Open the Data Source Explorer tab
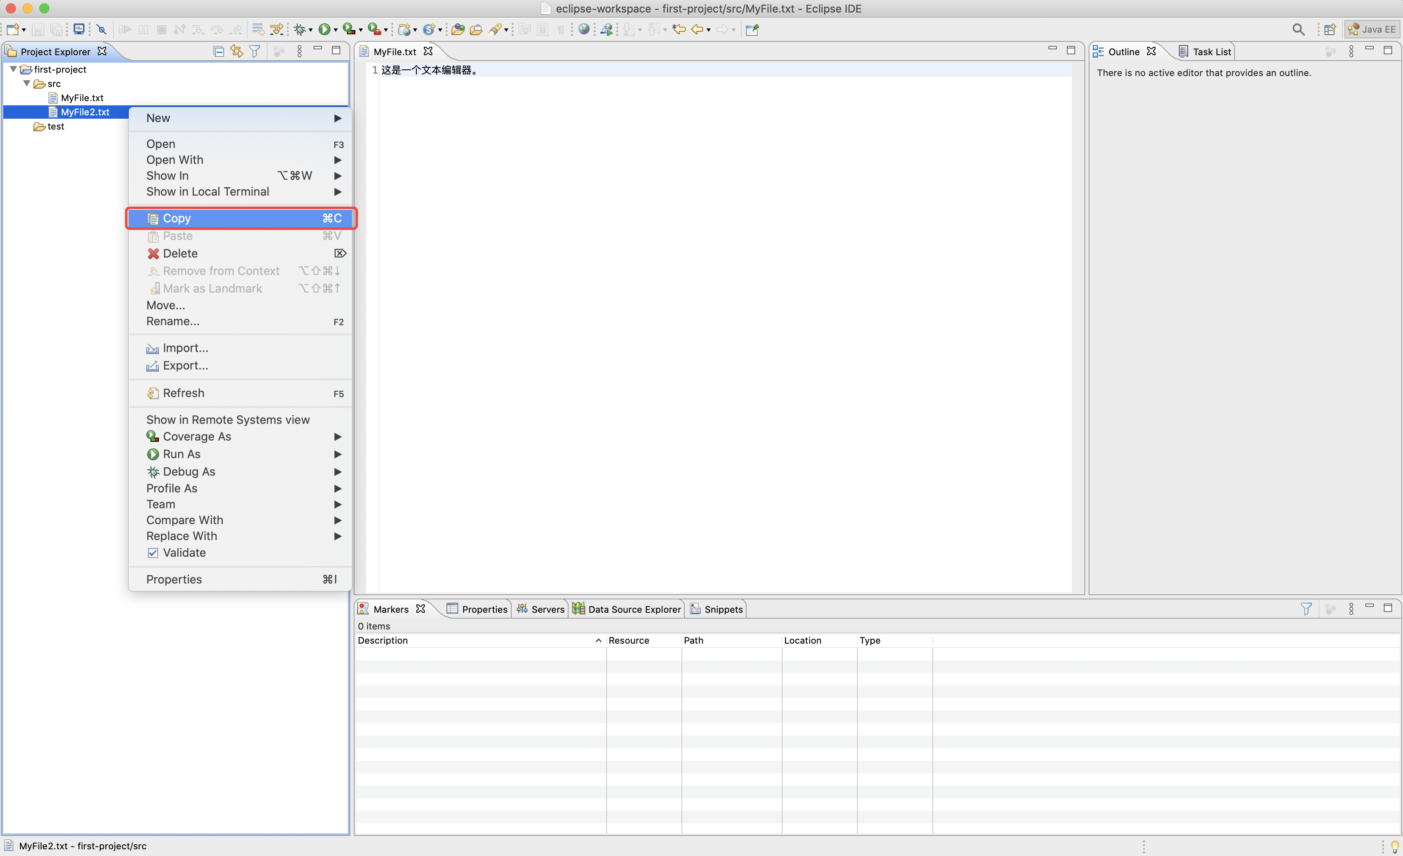The image size is (1403, 856). point(626,609)
